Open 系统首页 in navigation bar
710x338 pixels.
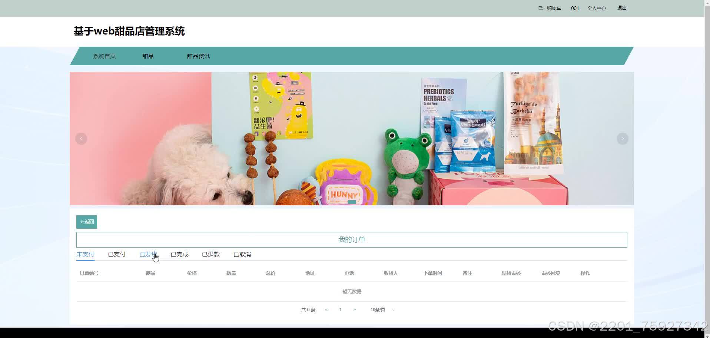coord(104,56)
